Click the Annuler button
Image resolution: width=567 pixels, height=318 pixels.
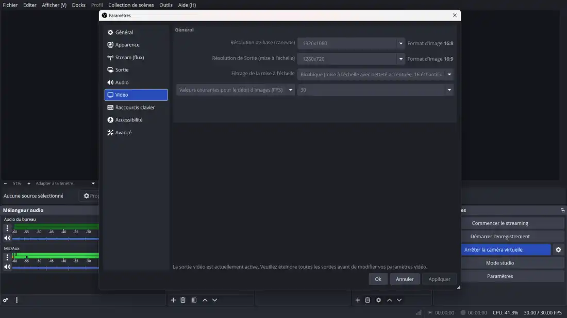coord(405,279)
